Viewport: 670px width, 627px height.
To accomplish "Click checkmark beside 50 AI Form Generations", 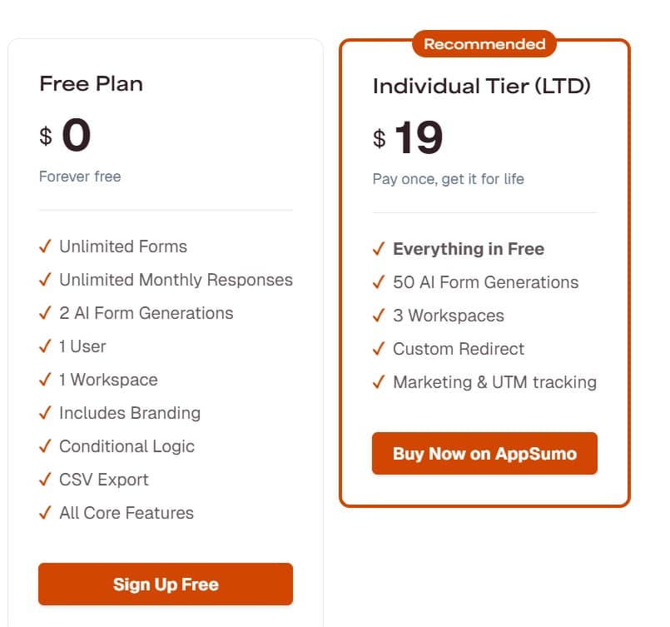I will coord(379,282).
